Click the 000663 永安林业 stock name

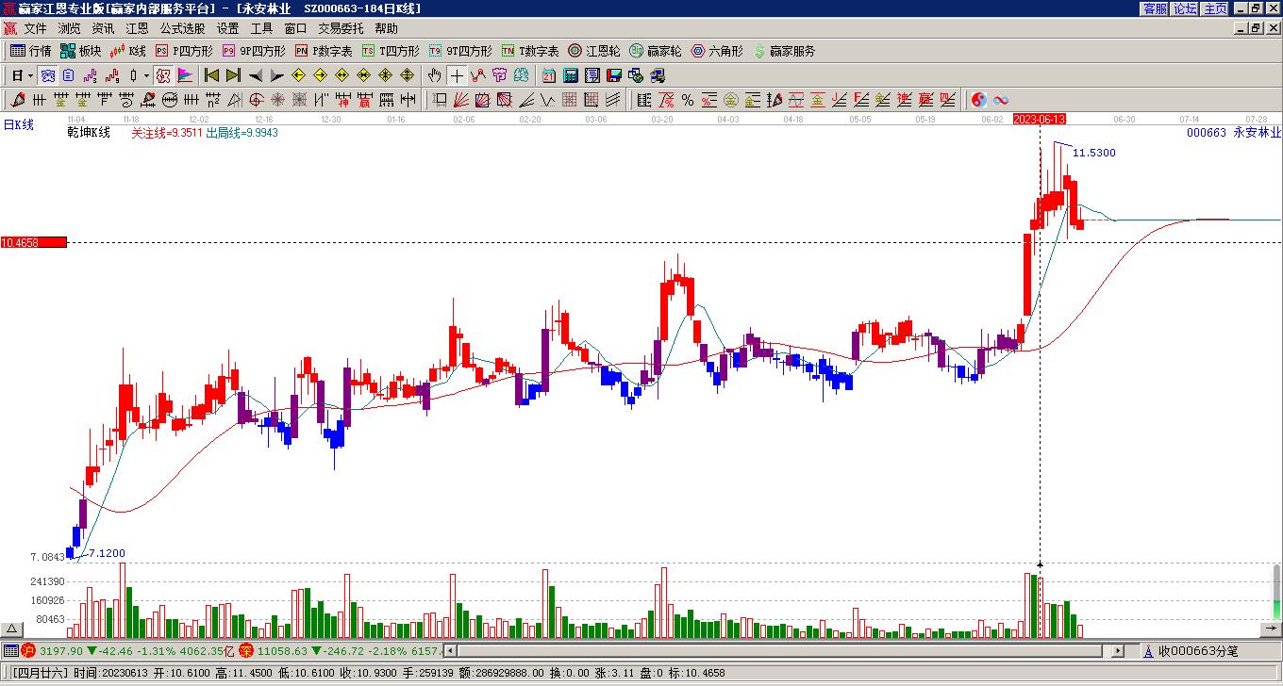[x=1234, y=133]
